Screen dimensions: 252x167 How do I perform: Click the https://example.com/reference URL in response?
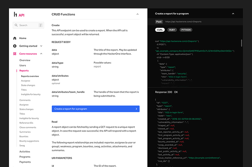204,158
